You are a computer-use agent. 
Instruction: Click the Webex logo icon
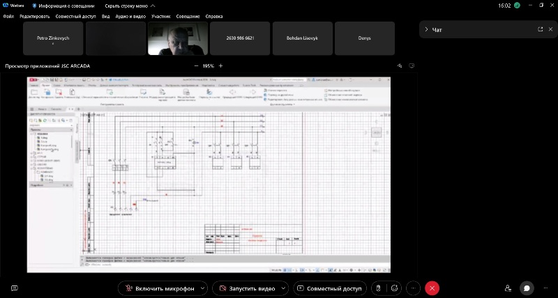6,6
